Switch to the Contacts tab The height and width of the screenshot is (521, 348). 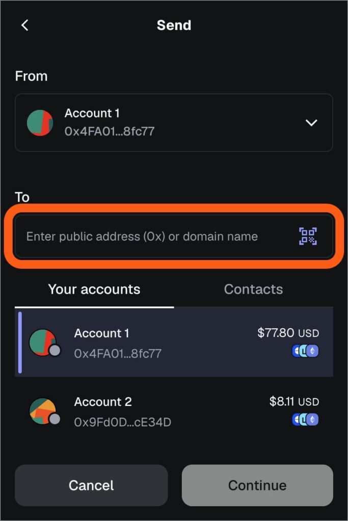[253, 289]
